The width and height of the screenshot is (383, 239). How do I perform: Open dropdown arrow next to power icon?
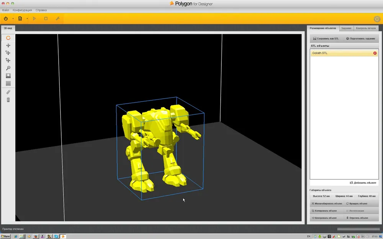click(13, 18)
